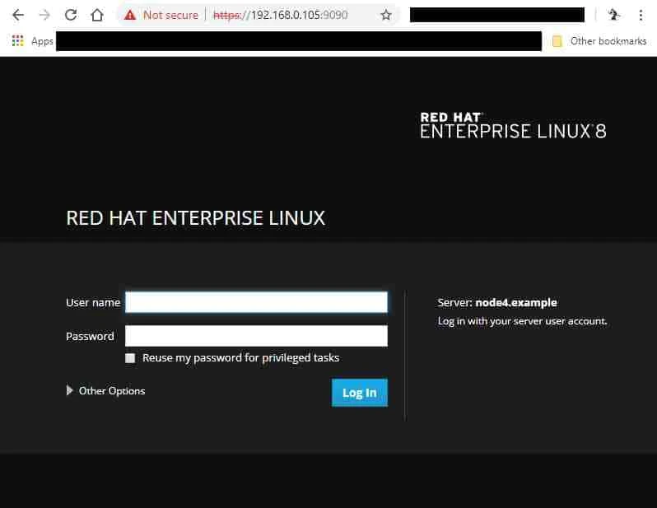This screenshot has height=508, width=657.
Task: Click the RED HAT ENTERPRISE LINUX heading
Action: [196, 218]
